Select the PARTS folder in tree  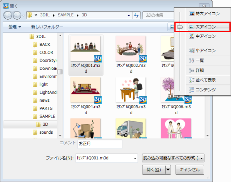coord(43,108)
